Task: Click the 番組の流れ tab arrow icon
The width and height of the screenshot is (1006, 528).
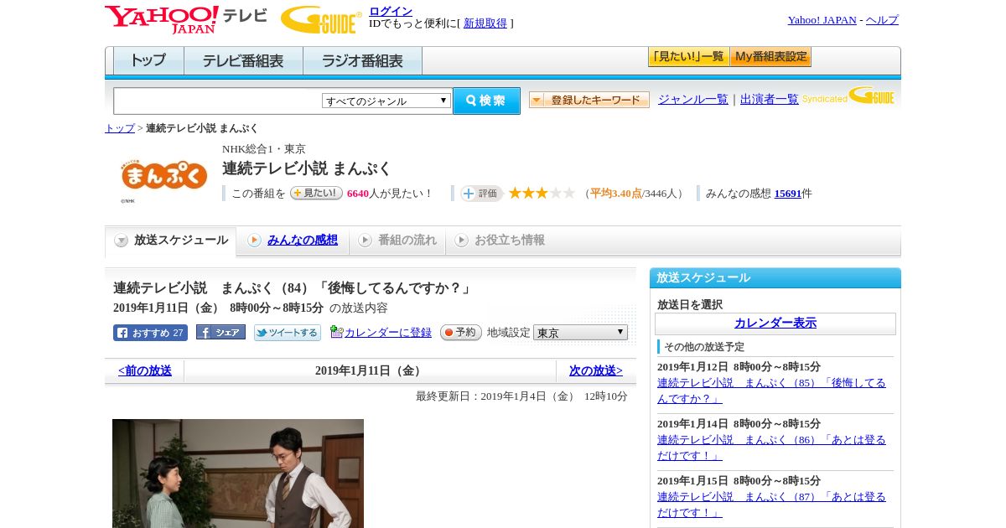Action: 365,241
